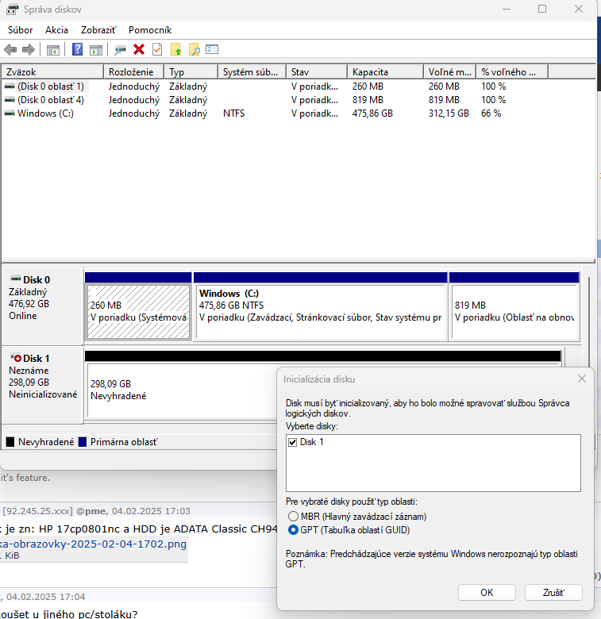Click the document checkmark properties icon

157,49
